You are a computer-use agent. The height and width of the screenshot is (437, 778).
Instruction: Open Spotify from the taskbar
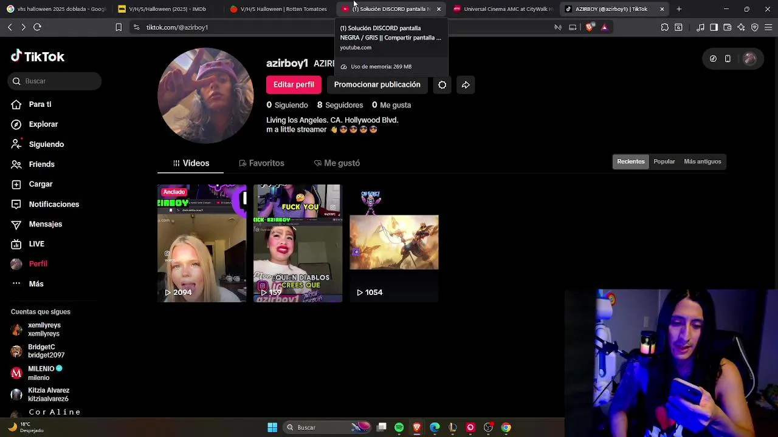[x=399, y=427]
